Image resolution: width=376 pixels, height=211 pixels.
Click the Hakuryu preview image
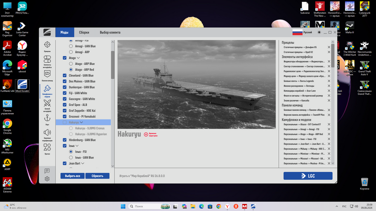(x=196, y=84)
